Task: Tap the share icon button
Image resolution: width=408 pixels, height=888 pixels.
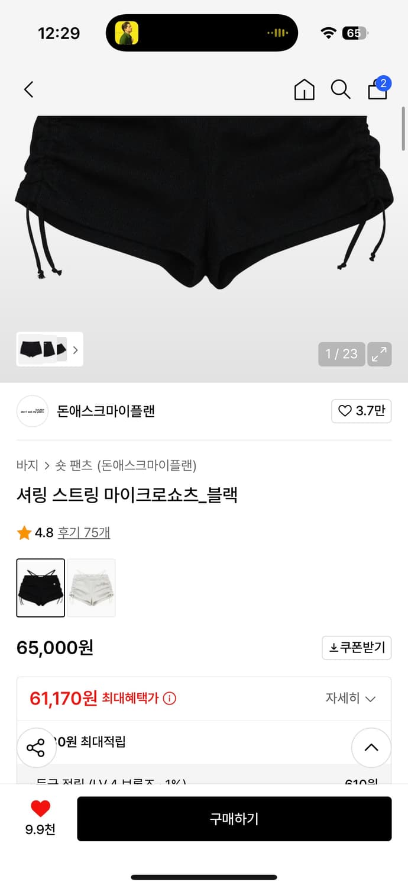Action: 36,748
